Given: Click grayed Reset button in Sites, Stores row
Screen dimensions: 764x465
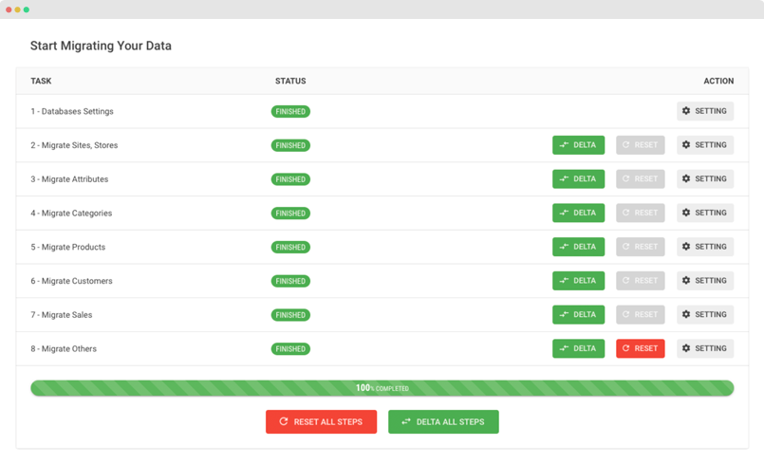Looking at the screenshot, I should click(641, 145).
